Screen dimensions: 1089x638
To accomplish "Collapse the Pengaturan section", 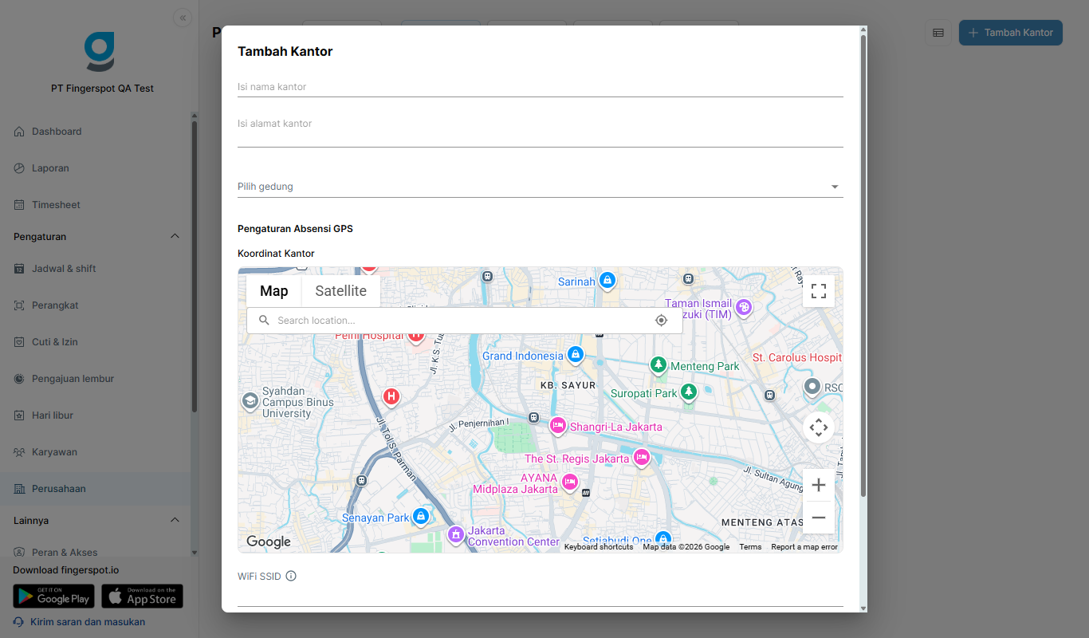I will 175,237.
